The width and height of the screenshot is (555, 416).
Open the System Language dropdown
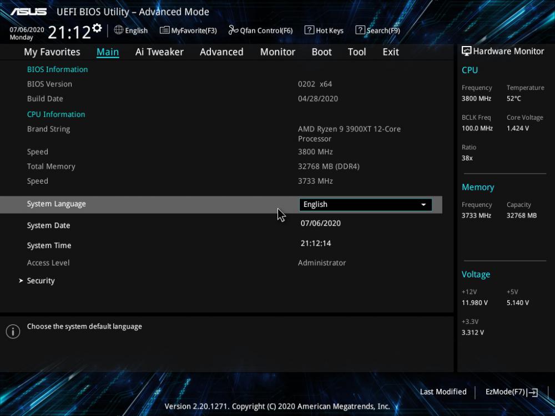pyautogui.click(x=366, y=205)
